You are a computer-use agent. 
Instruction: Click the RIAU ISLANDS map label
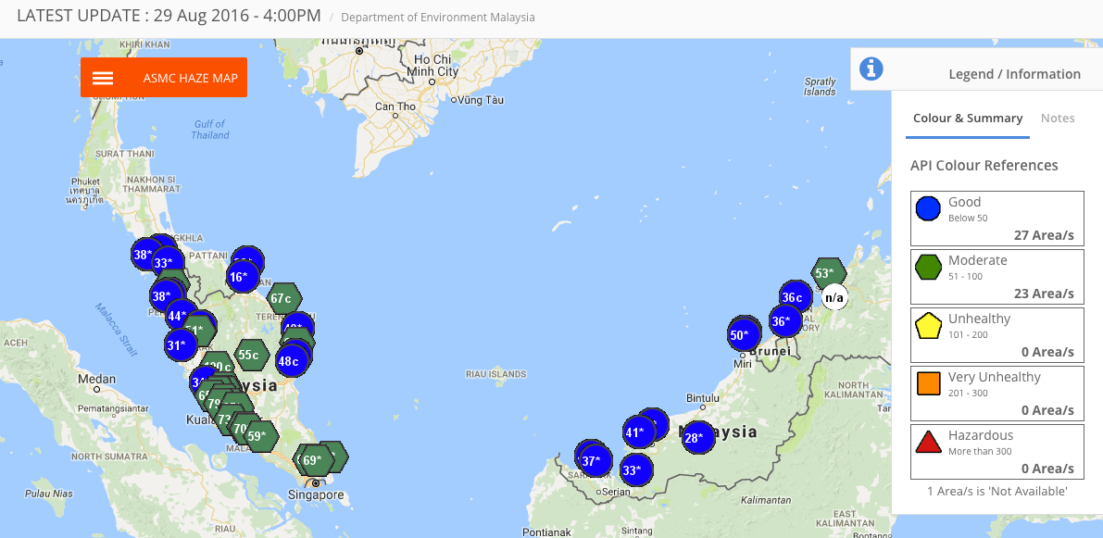(x=495, y=374)
